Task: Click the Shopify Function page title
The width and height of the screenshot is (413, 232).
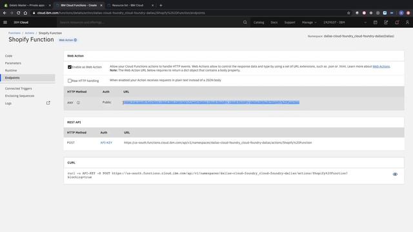Action: [31, 39]
